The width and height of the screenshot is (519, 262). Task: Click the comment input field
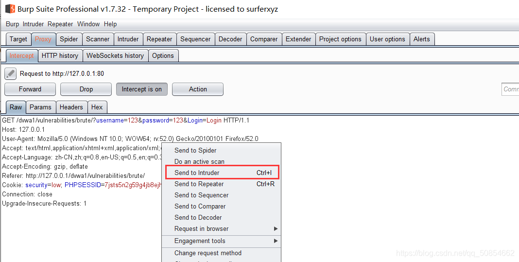[x=510, y=89]
